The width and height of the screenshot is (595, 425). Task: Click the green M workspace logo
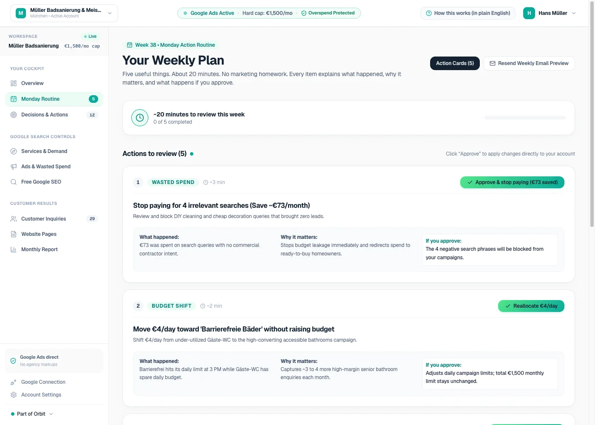click(21, 13)
